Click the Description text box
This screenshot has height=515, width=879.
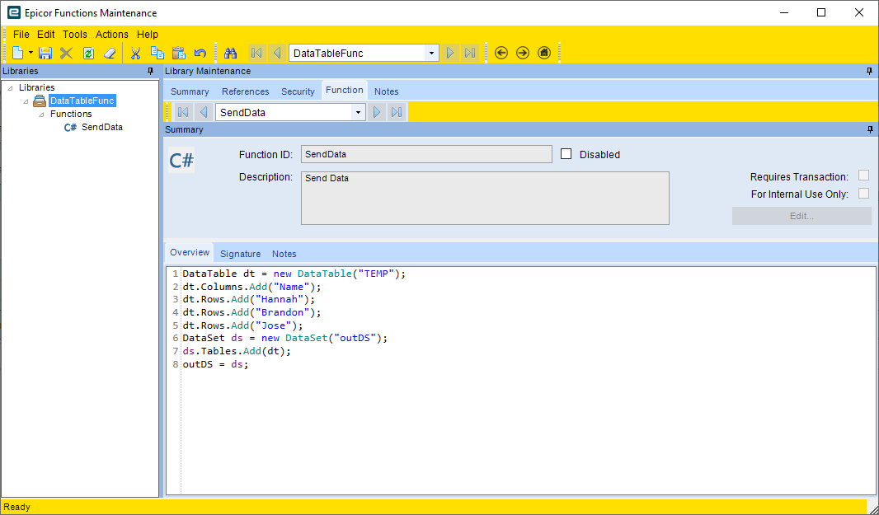(x=485, y=198)
